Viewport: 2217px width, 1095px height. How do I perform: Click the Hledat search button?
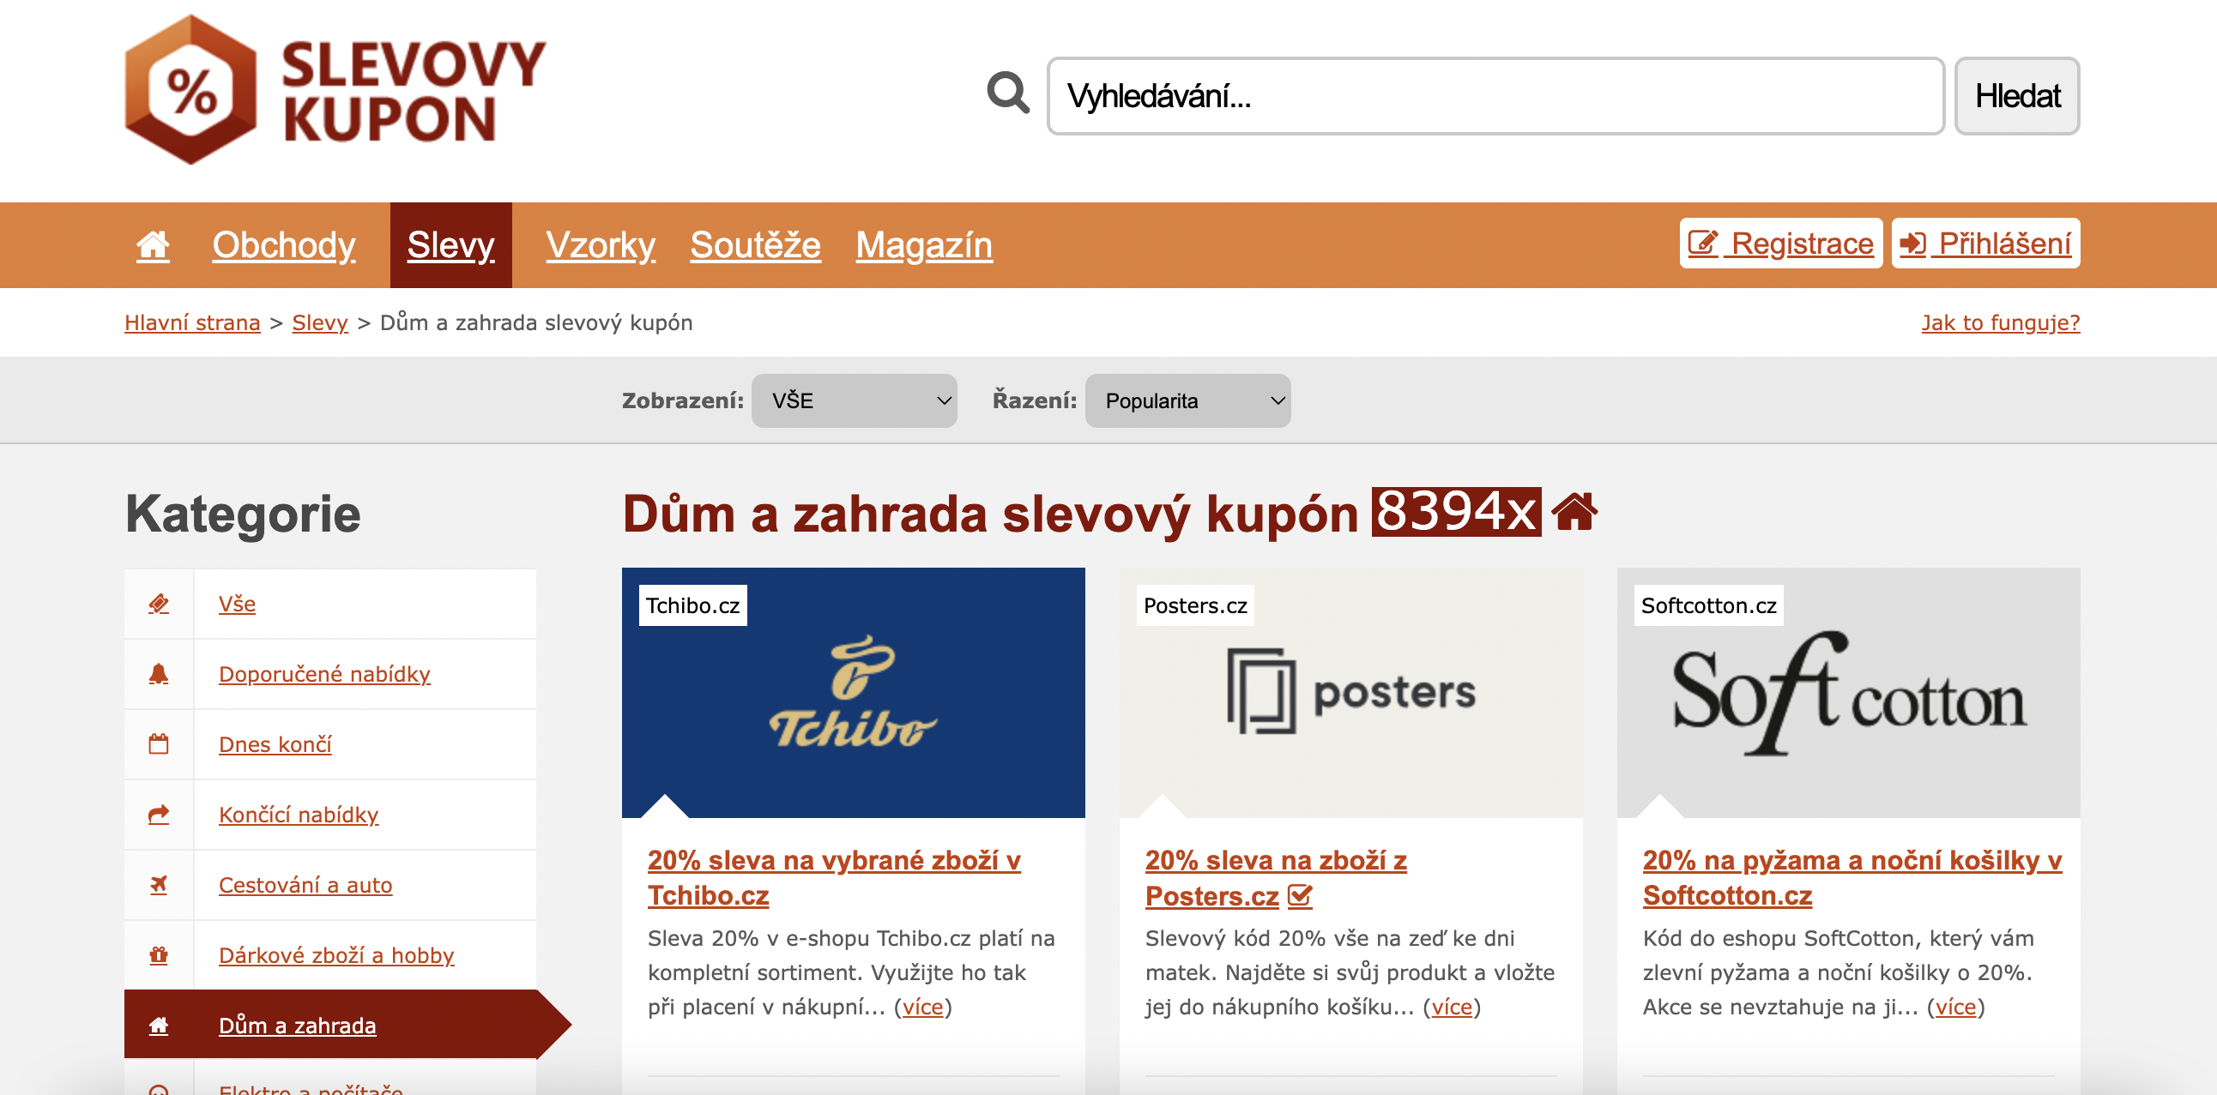[x=2017, y=95]
